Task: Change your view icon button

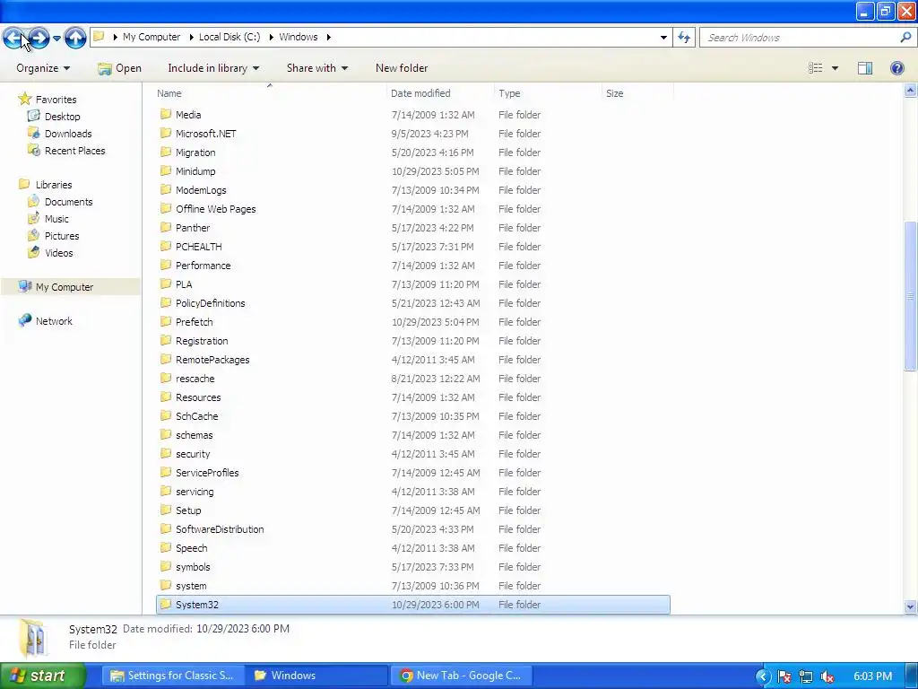Action: (x=816, y=68)
